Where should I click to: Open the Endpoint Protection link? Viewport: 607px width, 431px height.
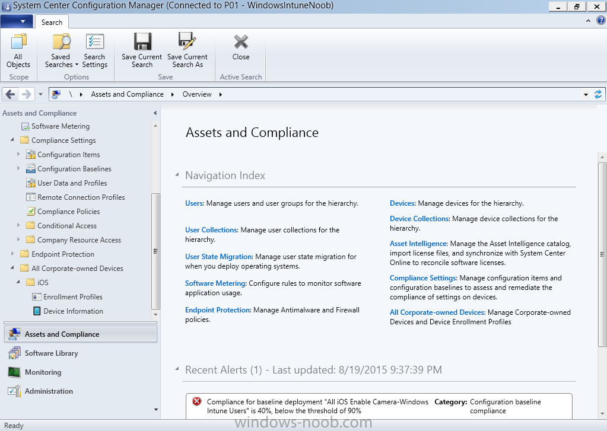tap(218, 310)
